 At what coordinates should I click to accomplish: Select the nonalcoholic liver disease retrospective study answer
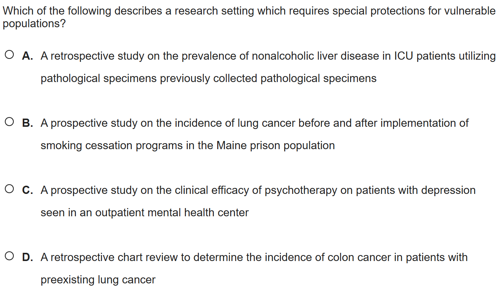tap(268, 56)
